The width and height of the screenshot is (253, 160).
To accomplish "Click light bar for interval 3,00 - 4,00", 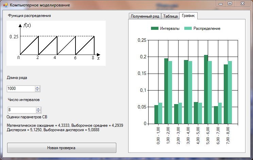I will [190, 92].
